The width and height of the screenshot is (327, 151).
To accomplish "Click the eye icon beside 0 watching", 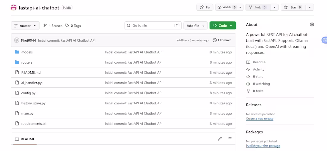I will point(248,84).
